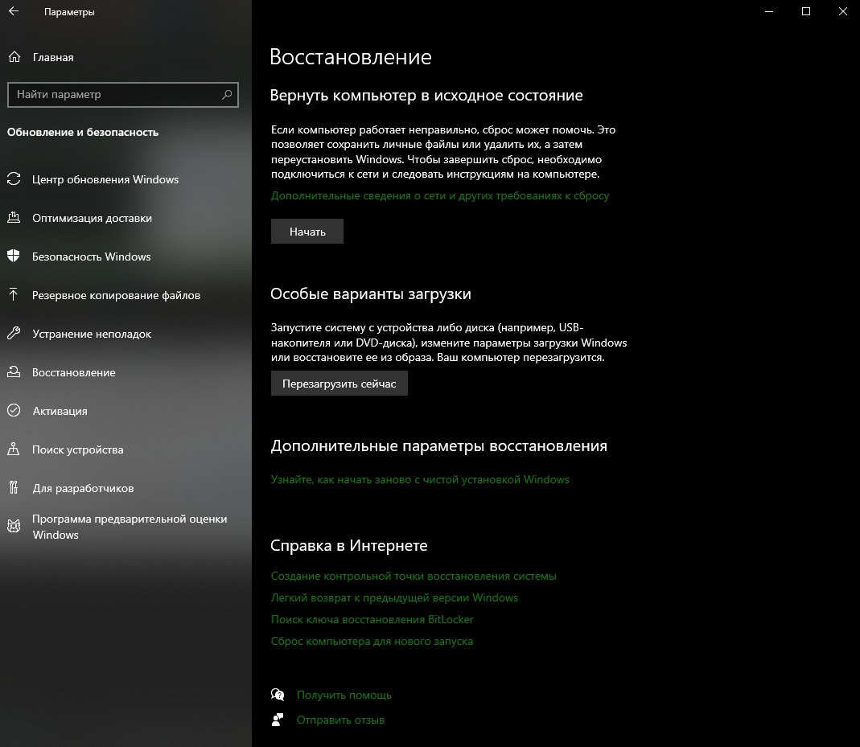Viewport: 860px width, 747px height.
Task: Open Сброс компьютера для нового запуска link
Action: pyautogui.click(x=372, y=641)
